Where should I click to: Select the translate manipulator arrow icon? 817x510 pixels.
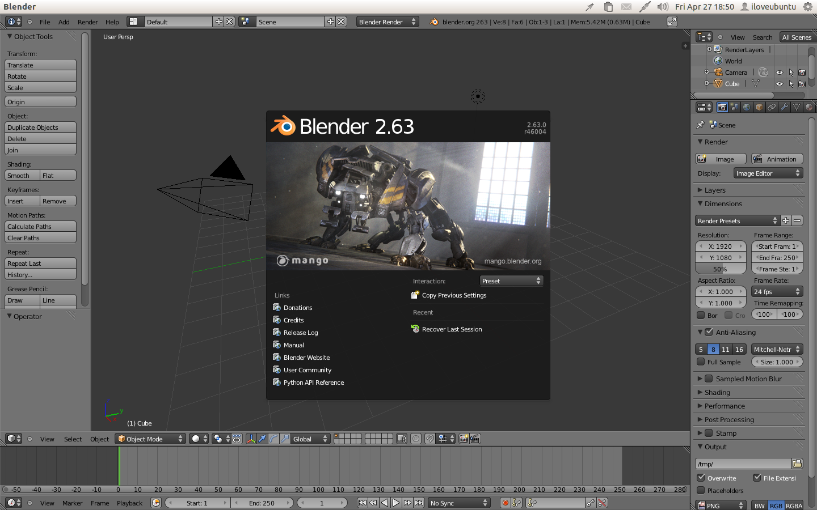click(262, 439)
